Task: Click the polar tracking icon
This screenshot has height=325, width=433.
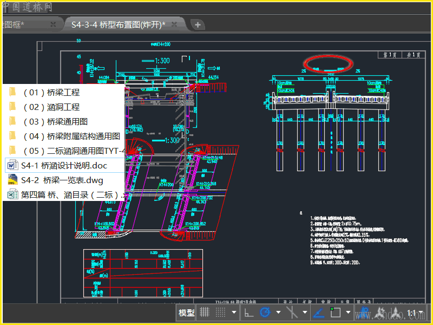Action: [x=265, y=313]
